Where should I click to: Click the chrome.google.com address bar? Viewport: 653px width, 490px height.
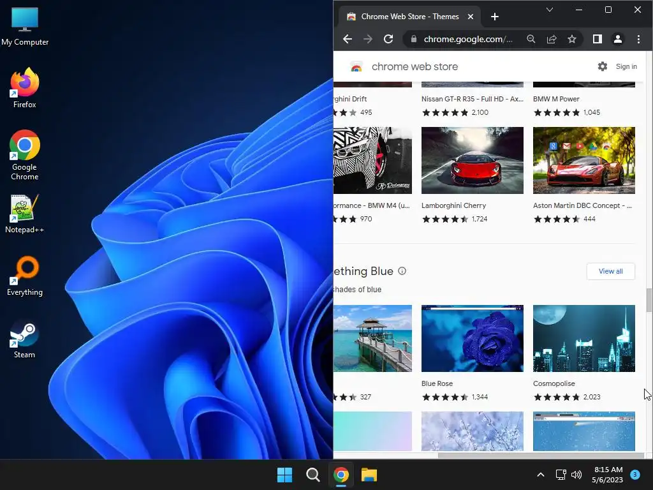(x=467, y=39)
